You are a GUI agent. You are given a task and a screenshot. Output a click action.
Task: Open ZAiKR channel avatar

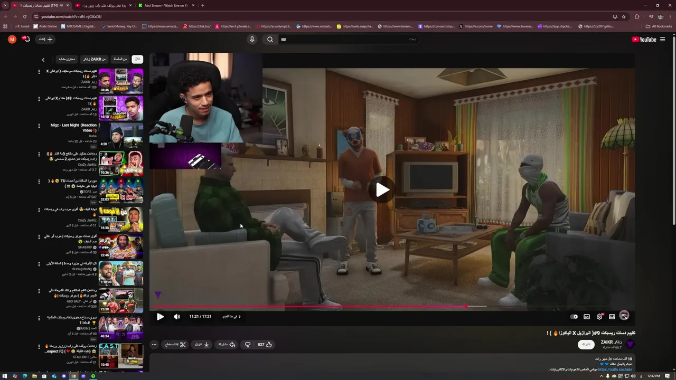[x=630, y=344]
